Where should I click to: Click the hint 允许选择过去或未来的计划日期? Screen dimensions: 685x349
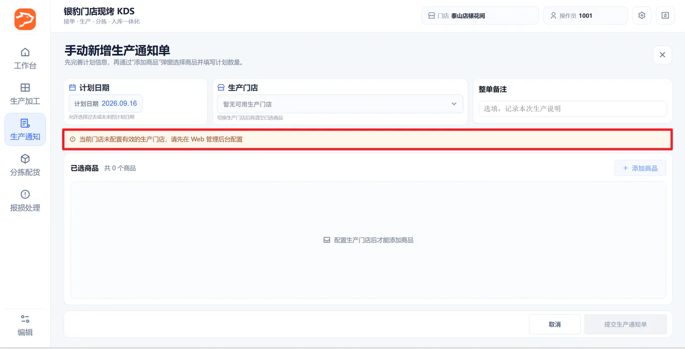pos(102,117)
